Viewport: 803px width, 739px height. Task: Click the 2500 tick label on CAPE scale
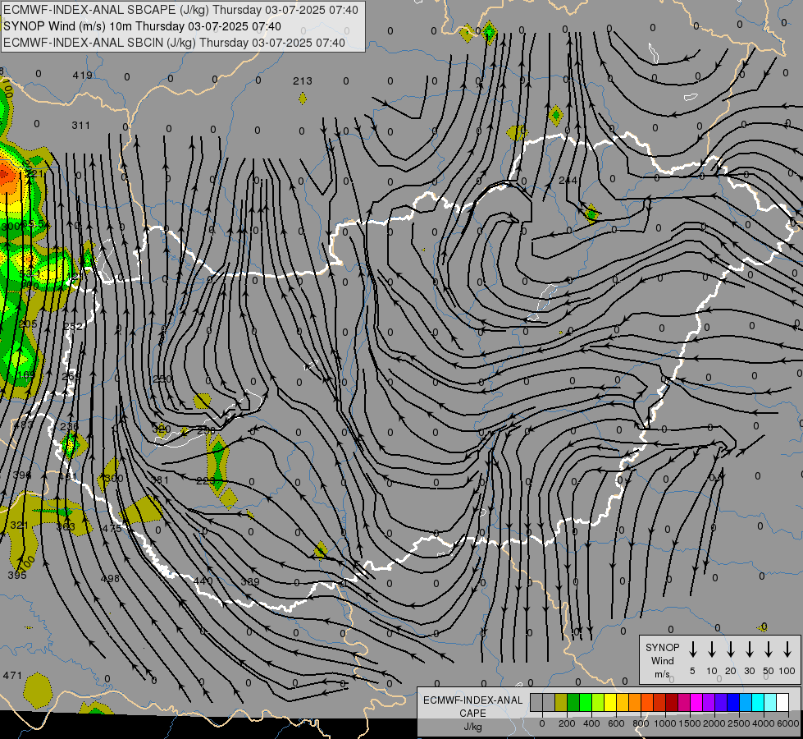(739, 723)
